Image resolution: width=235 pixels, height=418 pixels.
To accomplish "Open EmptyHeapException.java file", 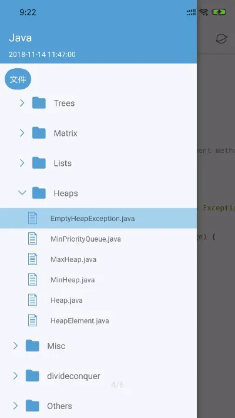I will coord(98,218).
